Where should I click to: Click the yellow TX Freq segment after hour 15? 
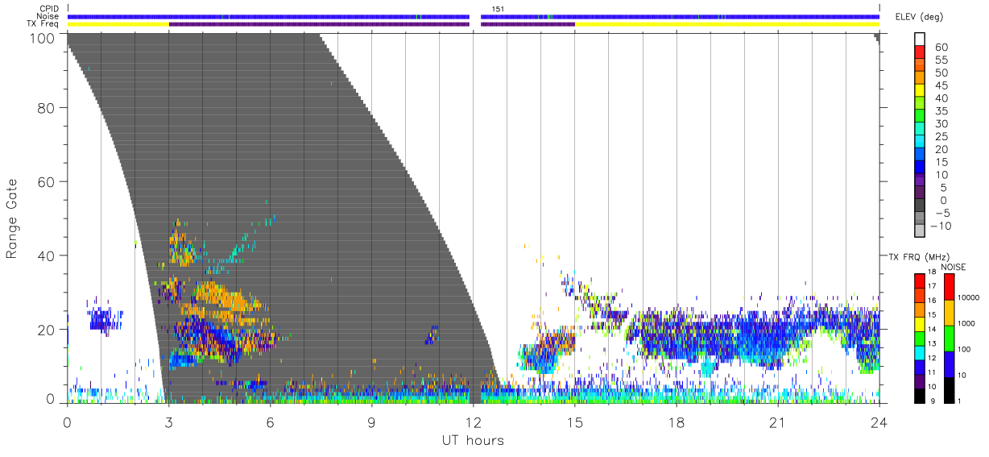point(726,24)
